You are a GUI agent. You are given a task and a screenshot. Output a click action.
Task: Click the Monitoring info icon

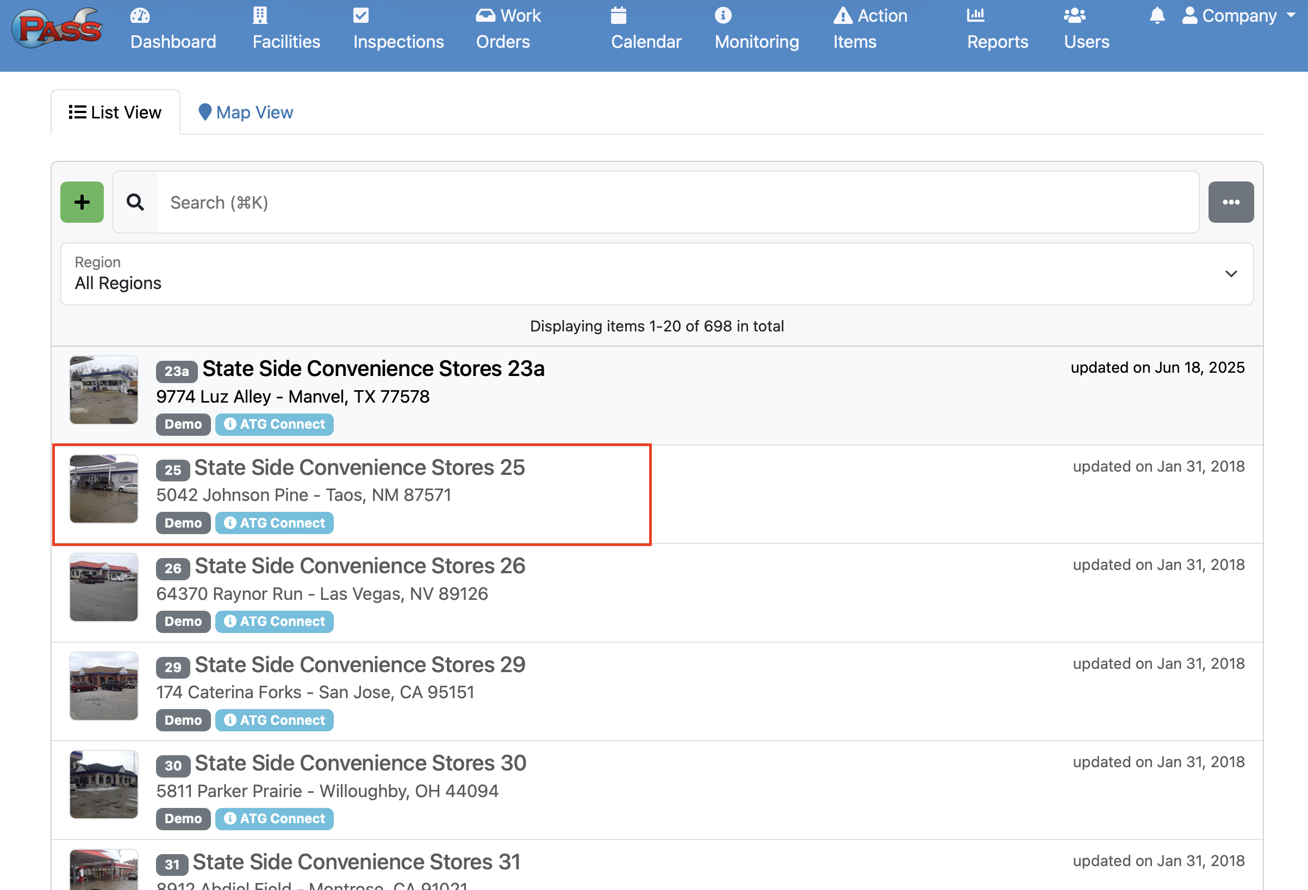click(722, 15)
